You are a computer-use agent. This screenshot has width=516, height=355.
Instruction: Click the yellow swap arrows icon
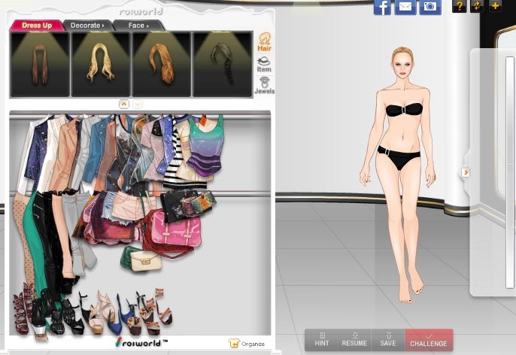point(476,6)
